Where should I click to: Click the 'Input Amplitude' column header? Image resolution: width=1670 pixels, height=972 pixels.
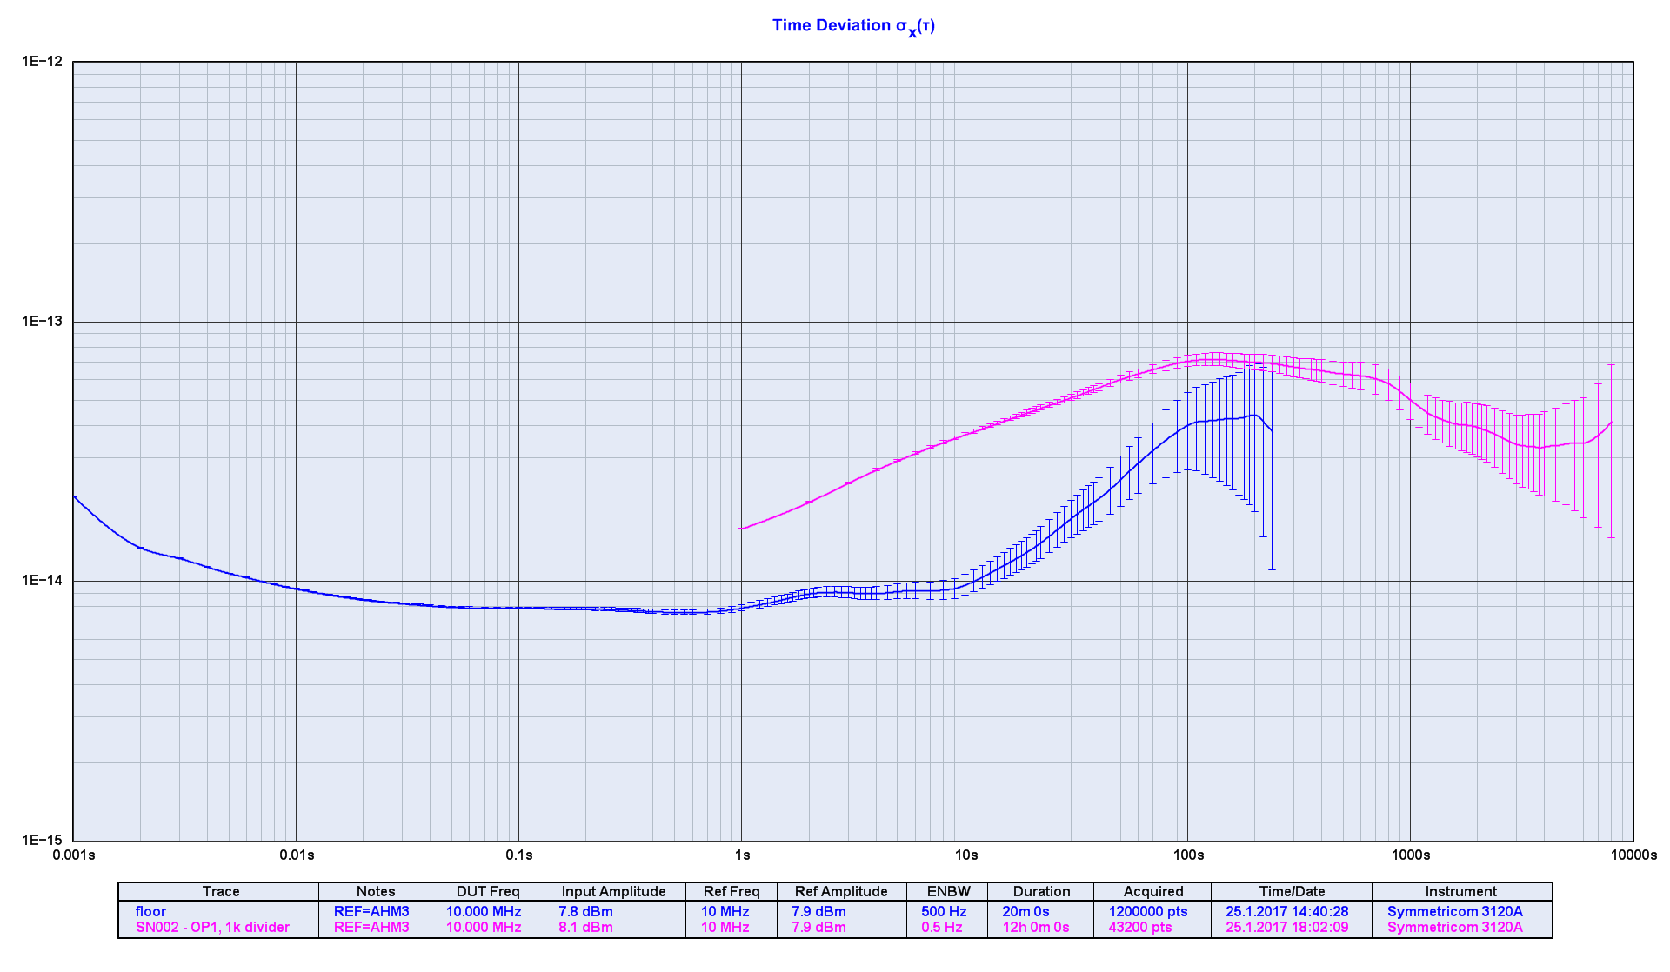pos(613,891)
